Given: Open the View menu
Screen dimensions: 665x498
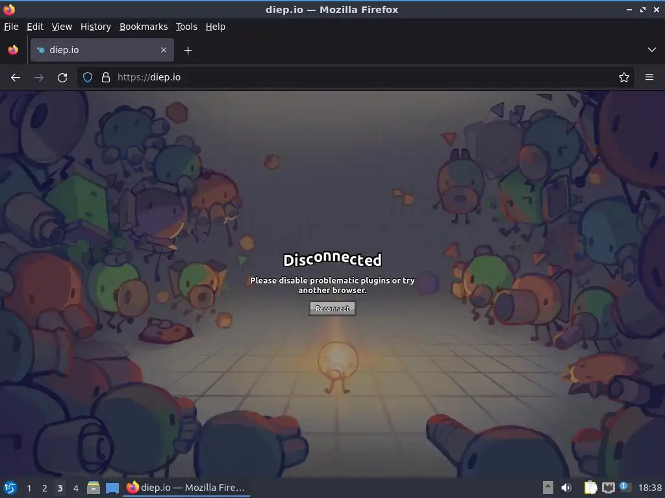Looking at the screenshot, I should (x=62, y=27).
